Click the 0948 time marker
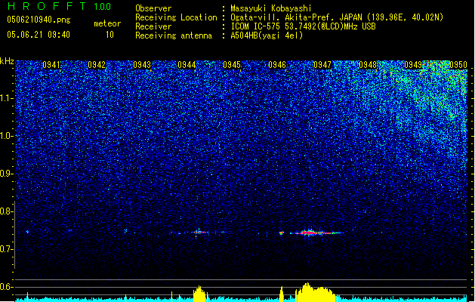 click(368, 65)
